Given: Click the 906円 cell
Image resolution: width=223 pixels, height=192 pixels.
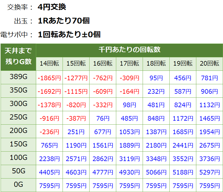Looking at the screenshot, I should pos(210,91).
